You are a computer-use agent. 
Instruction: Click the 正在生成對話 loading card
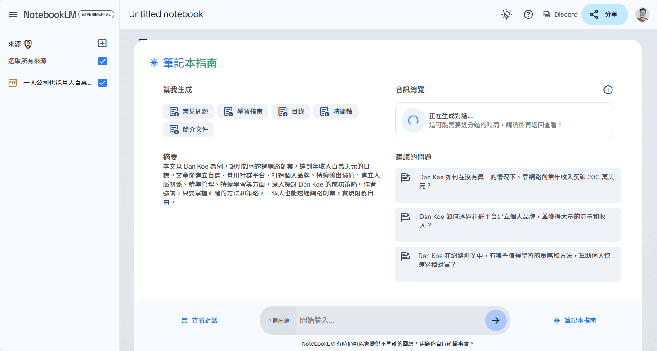click(x=504, y=120)
